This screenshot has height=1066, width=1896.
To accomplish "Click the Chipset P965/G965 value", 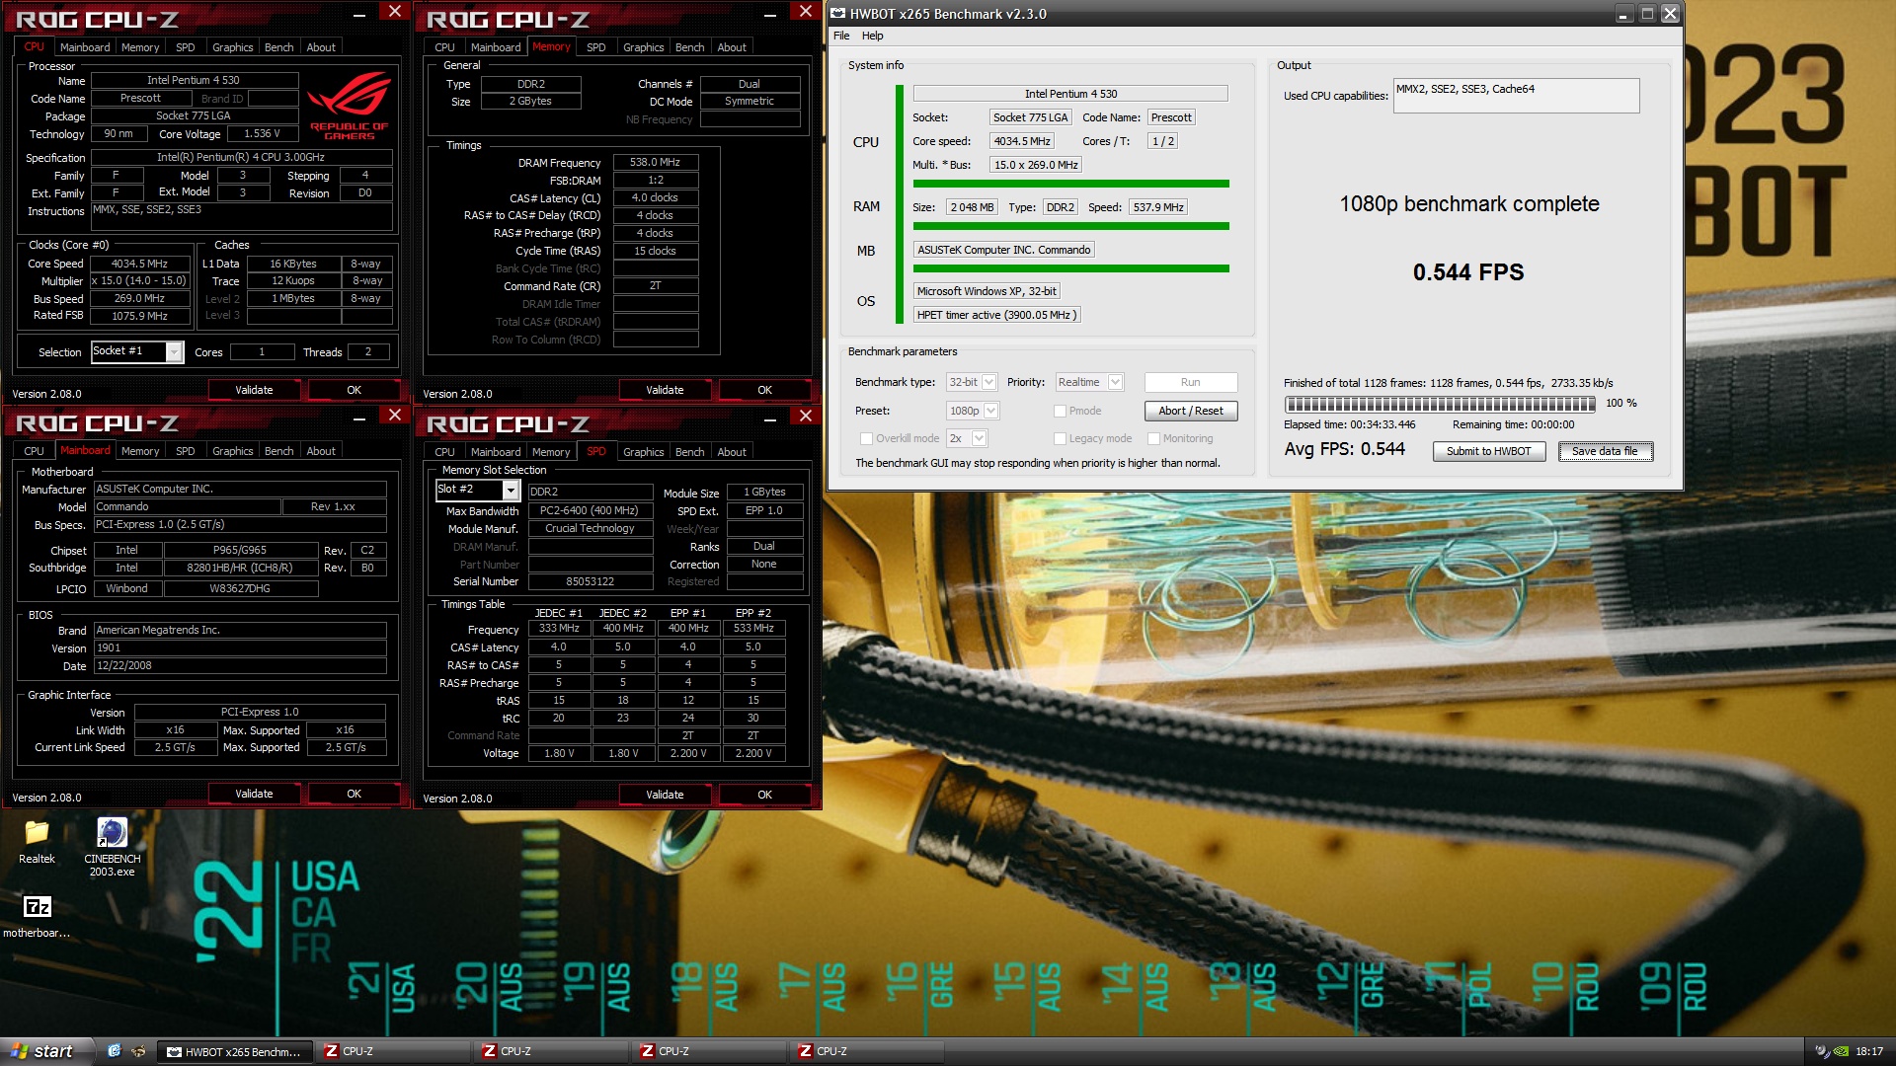I will click(x=240, y=550).
